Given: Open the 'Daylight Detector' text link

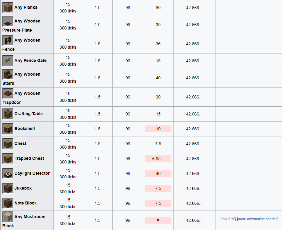Looking at the screenshot, I should [x=32, y=173].
